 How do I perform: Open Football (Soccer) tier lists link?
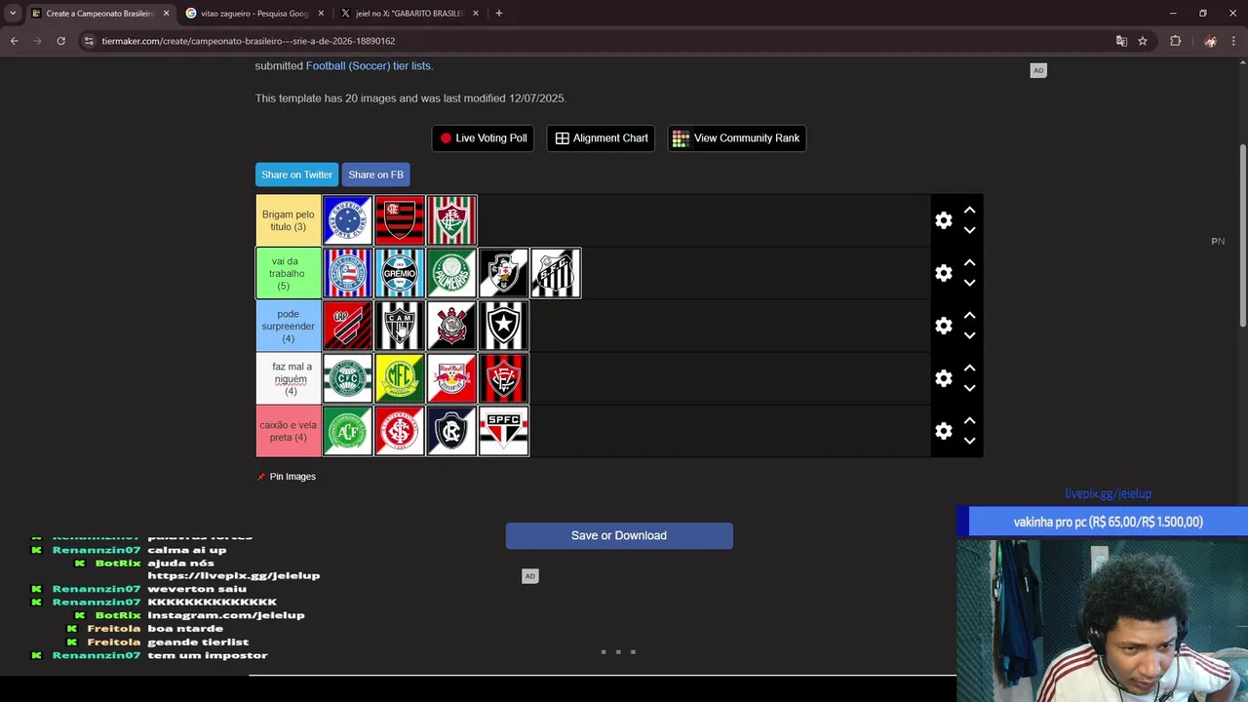369,65
